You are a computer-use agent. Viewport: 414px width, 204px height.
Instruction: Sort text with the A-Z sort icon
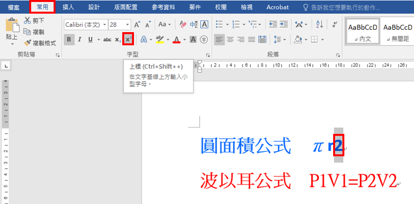coord(320,24)
